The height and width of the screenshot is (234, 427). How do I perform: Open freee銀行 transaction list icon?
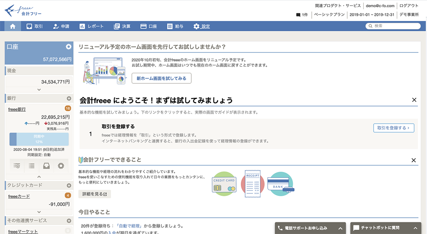coord(32,166)
